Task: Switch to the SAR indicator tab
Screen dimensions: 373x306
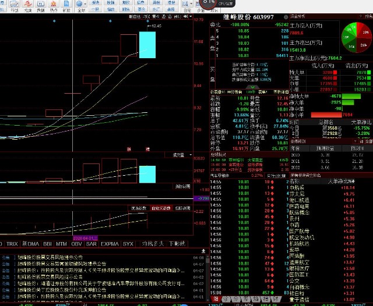Action: click(x=92, y=244)
